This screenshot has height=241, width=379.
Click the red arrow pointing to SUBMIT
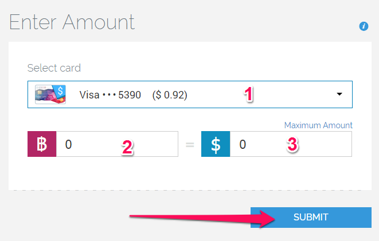tap(202, 218)
